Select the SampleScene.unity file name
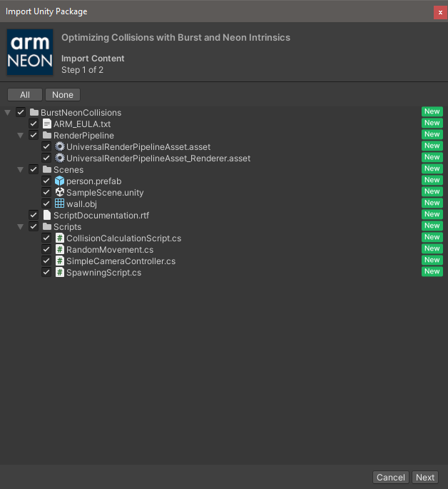The height and width of the screenshot is (489, 448). click(105, 193)
